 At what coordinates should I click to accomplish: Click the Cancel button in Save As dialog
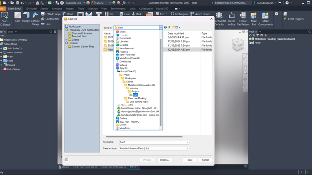[205, 160]
